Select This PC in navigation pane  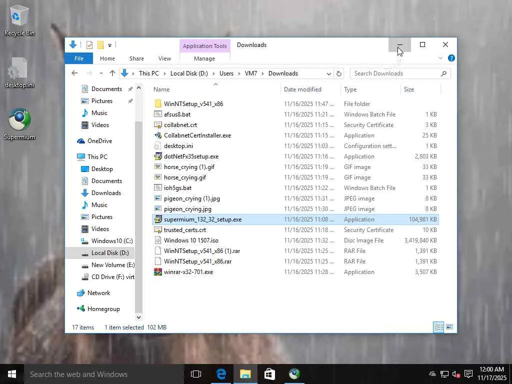[97, 156]
